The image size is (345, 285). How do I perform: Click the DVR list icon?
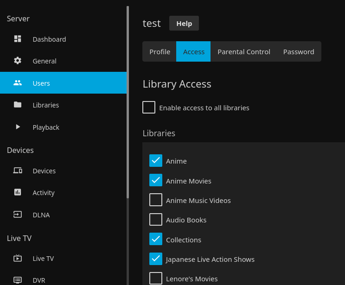(x=18, y=280)
